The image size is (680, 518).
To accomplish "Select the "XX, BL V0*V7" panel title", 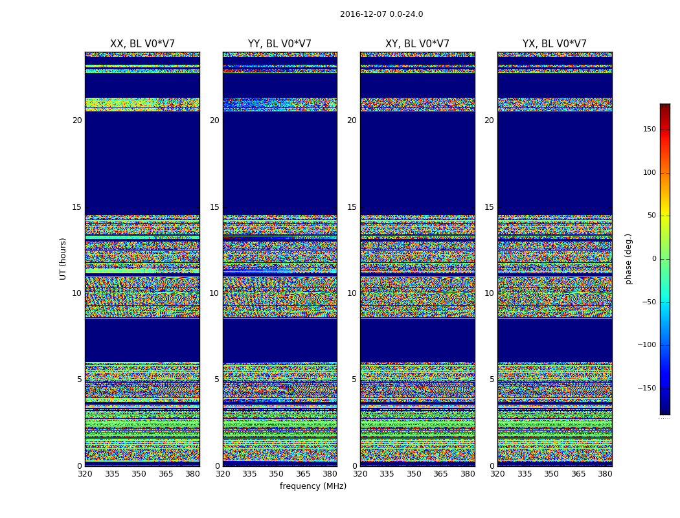I will click(142, 44).
